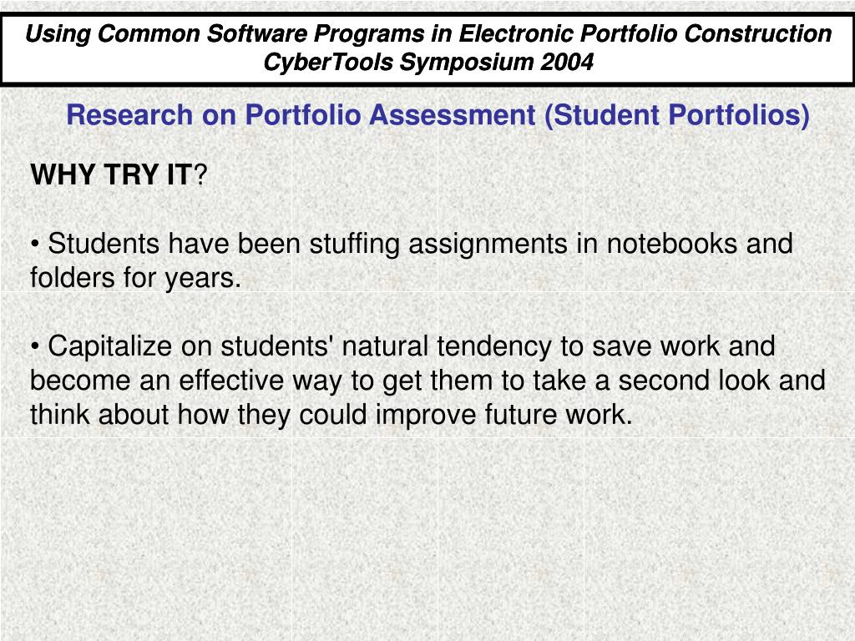Click the words 'folders for years.'
Image resolution: width=855 pixels, height=641 pixels.
135,277
